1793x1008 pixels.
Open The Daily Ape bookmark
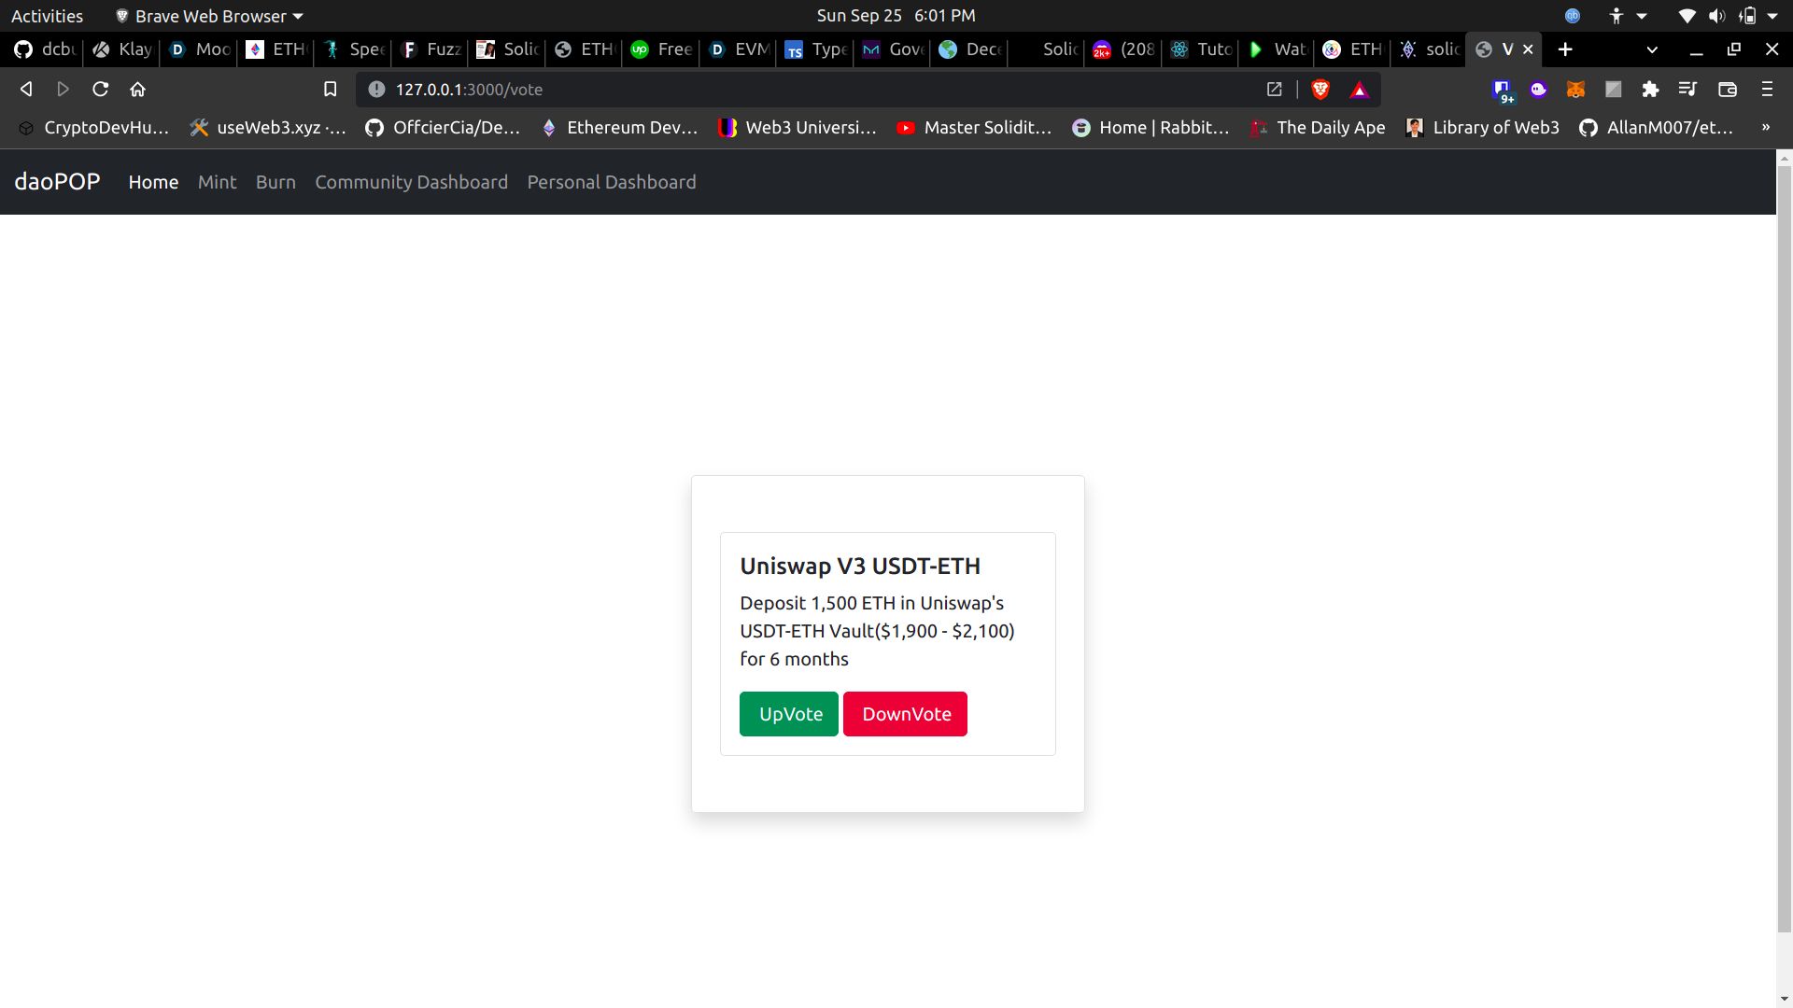pos(1318,128)
